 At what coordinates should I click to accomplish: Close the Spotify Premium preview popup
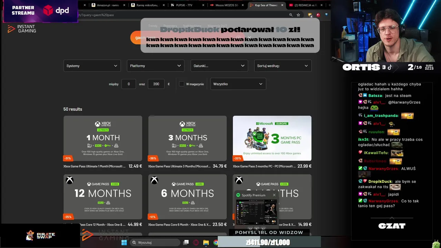(274, 195)
